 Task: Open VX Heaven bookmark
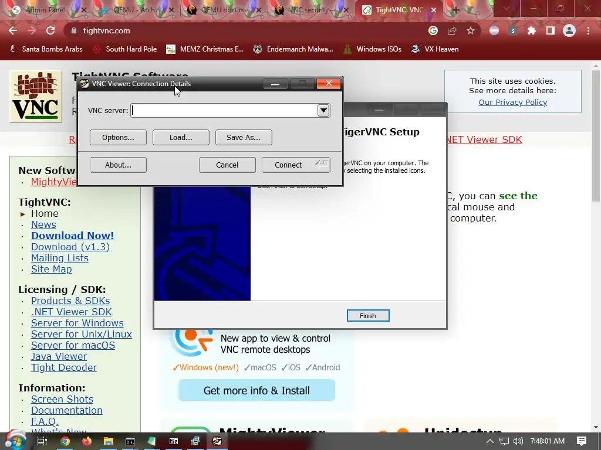(435, 49)
